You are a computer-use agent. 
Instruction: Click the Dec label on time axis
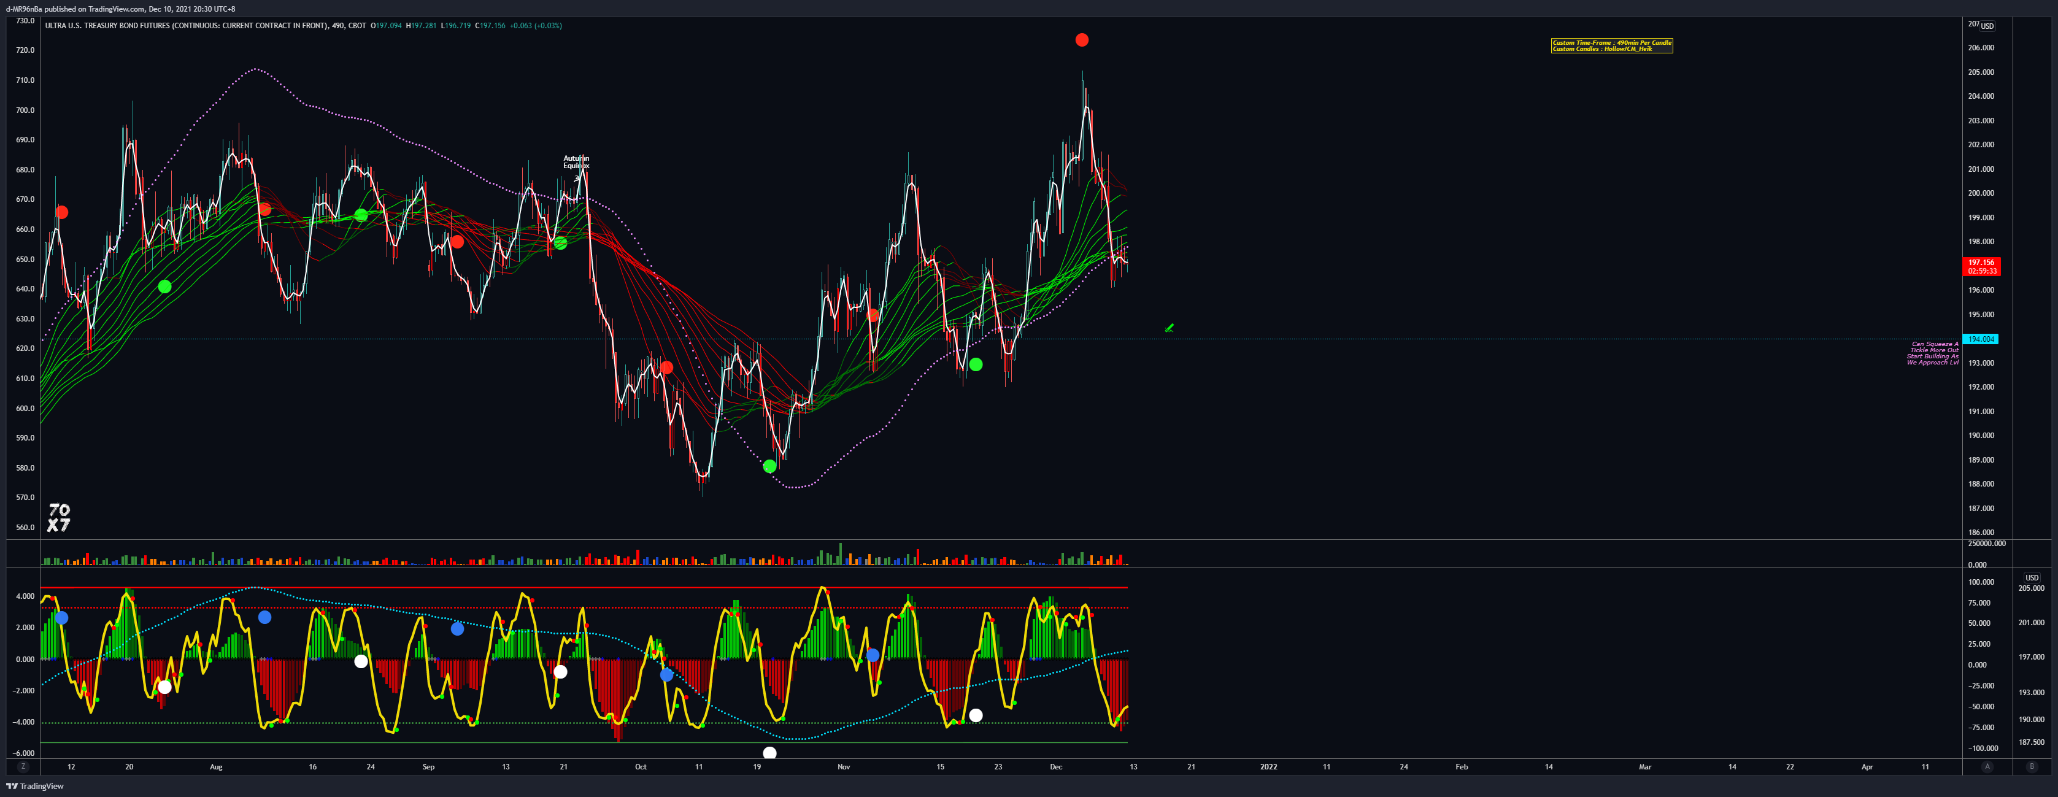(x=1056, y=767)
